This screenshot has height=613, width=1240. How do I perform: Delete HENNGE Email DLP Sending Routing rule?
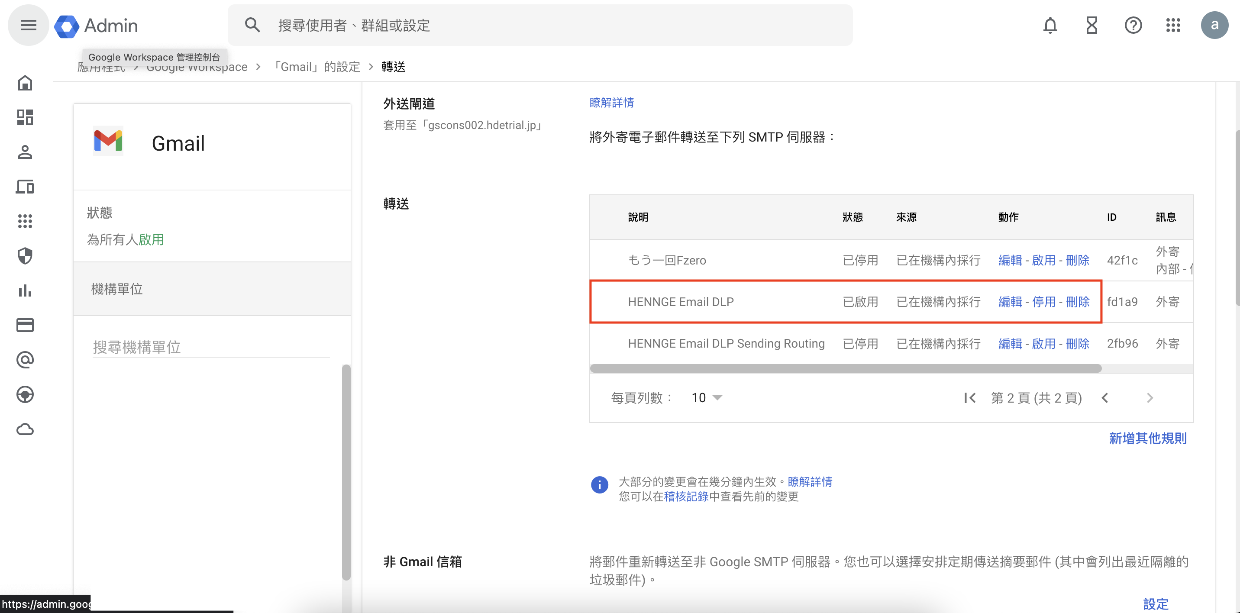(1077, 344)
